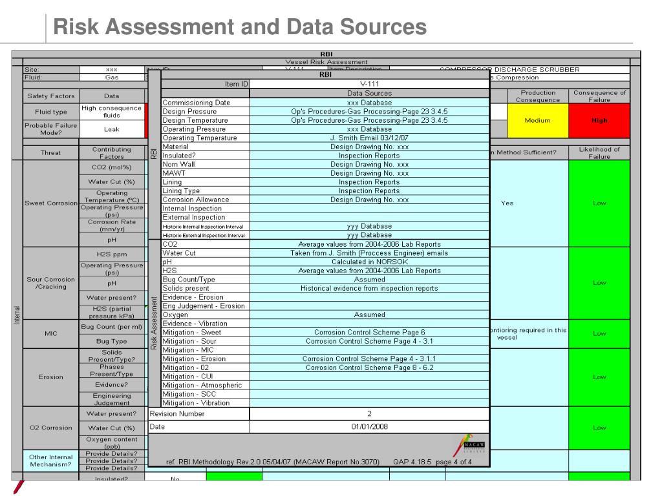662x496 pixels.
Task: Select 'Assumed' in the Bug Count/Type row
Action: [369, 280]
